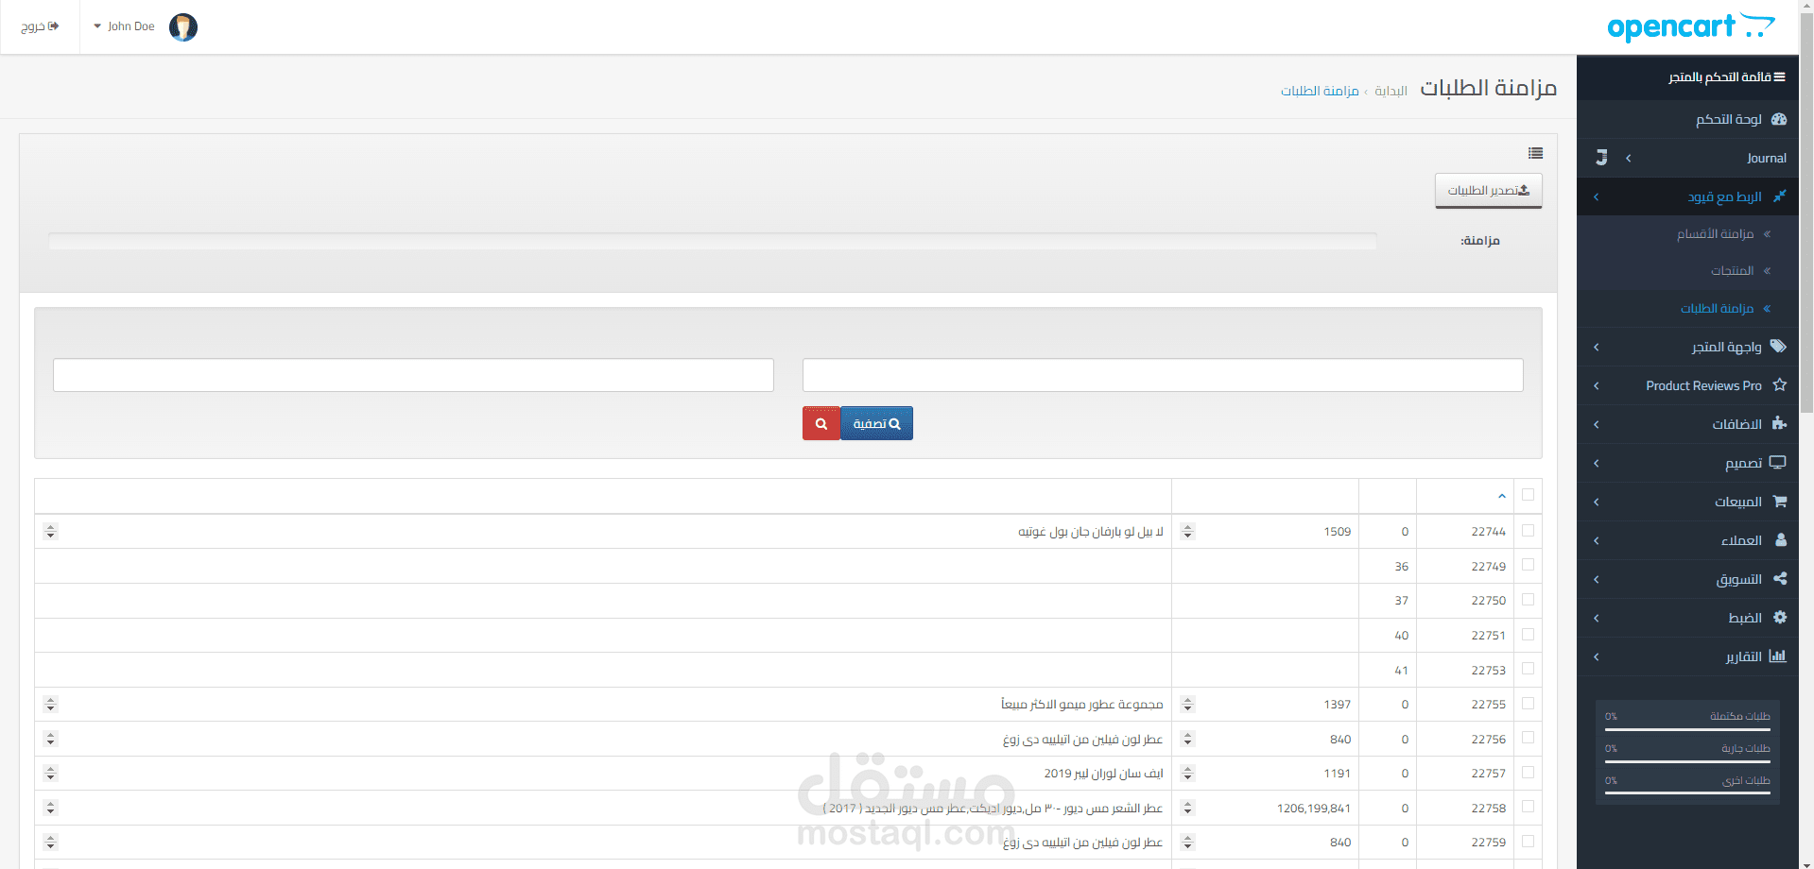Click the hamburger menu icon beside قائمة التحكم بالمتجر
The width and height of the screenshot is (1814, 869).
point(1779,77)
